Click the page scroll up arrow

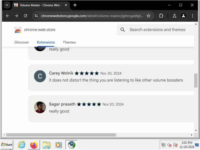click(x=196, y=24)
